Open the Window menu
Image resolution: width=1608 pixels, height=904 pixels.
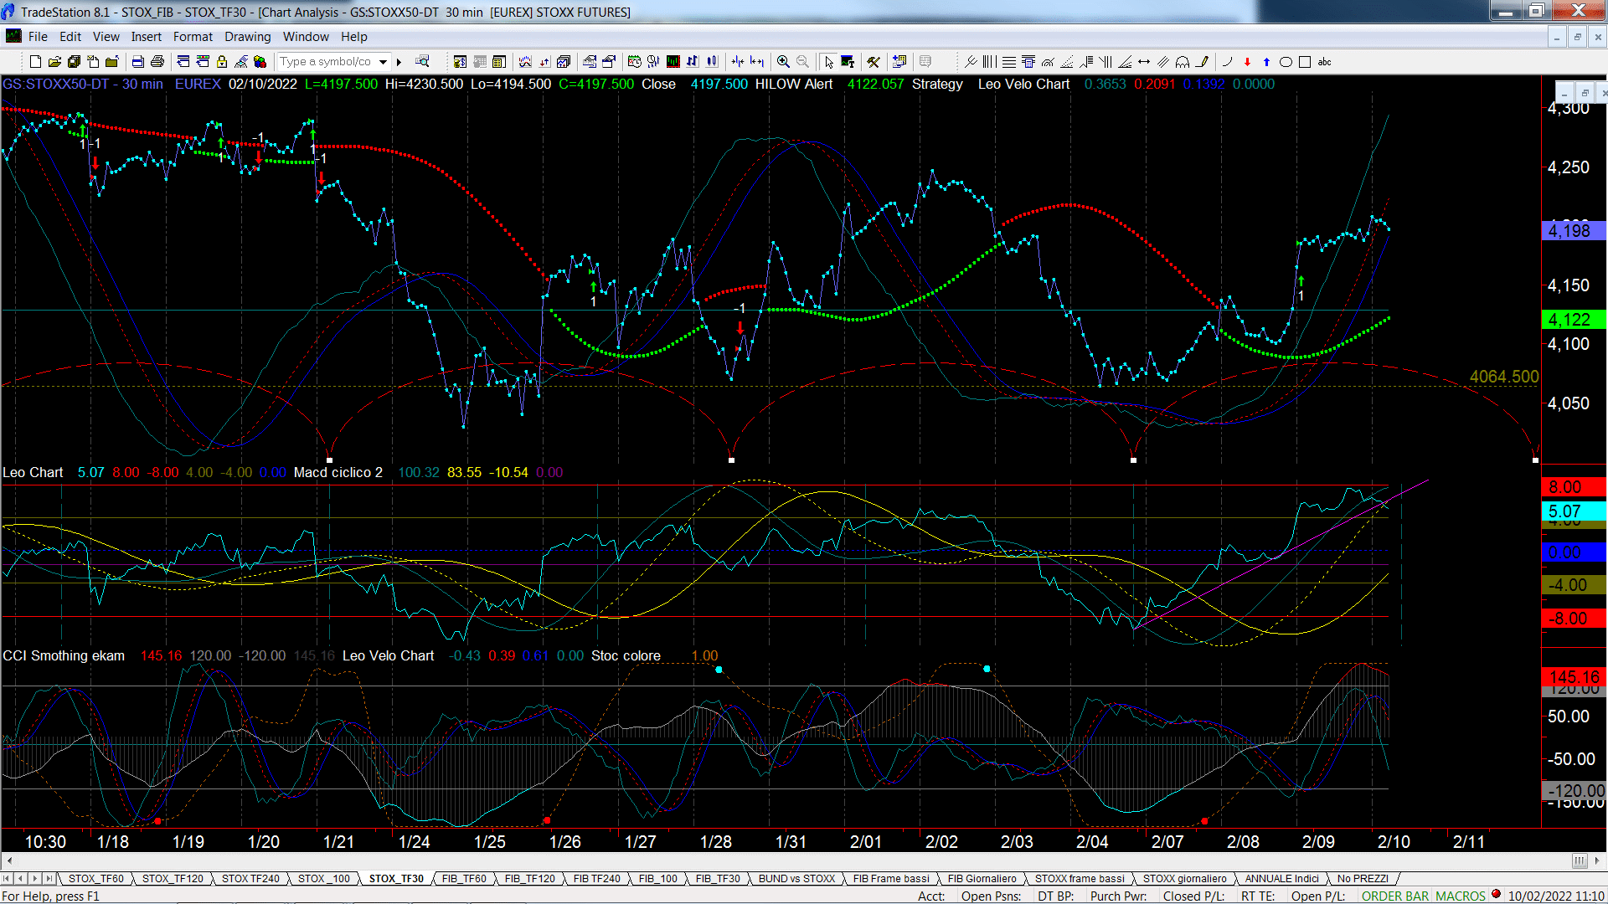coord(306,37)
